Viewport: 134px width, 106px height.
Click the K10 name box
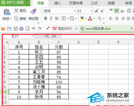(x=17, y=36)
